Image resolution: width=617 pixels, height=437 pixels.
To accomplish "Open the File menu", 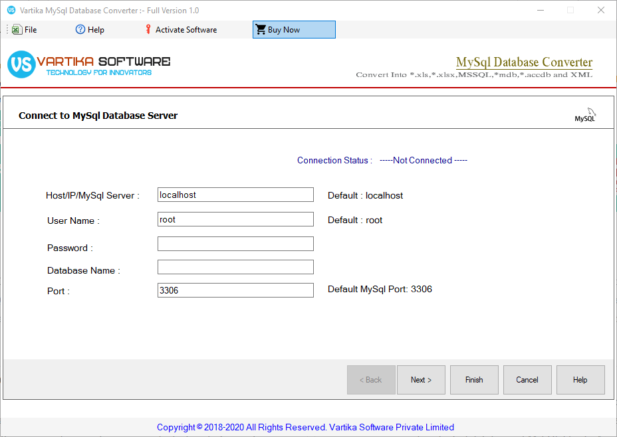I will [x=25, y=29].
